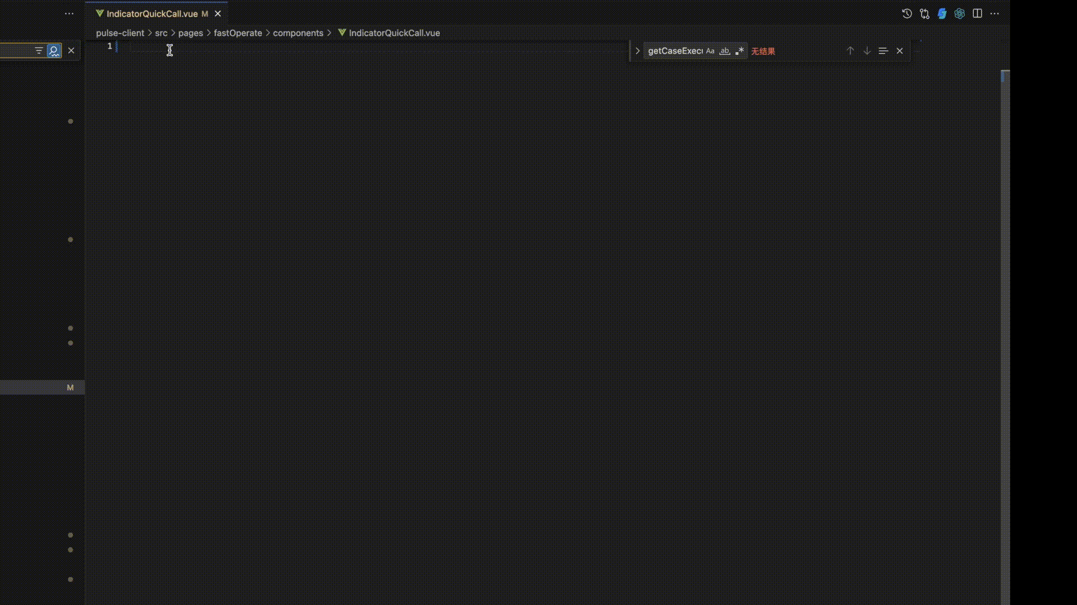1077x605 pixels.
Task: Toggle match case in find
Action: click(710, 51)
